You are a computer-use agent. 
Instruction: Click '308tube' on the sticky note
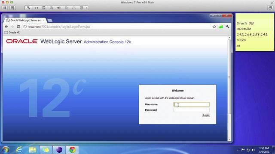pyautogui.click(x=244, y=29)
